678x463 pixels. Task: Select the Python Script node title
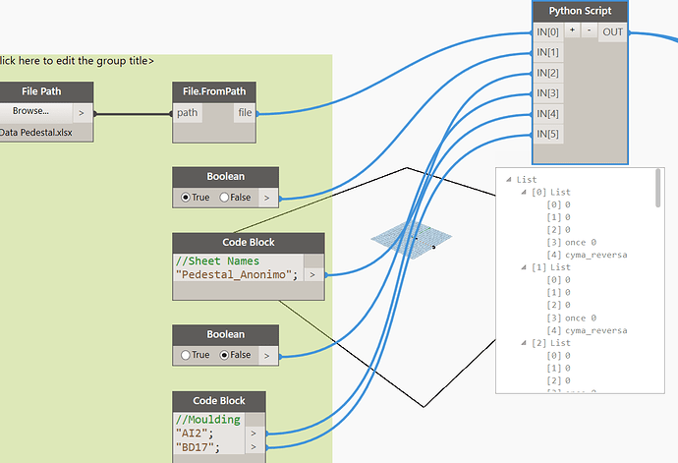580,11
